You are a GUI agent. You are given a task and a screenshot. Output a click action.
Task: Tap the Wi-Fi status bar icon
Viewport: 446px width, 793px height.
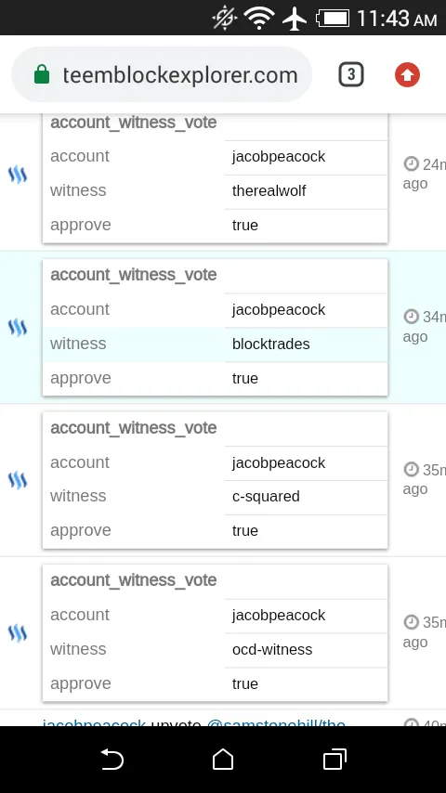(258, 19)
